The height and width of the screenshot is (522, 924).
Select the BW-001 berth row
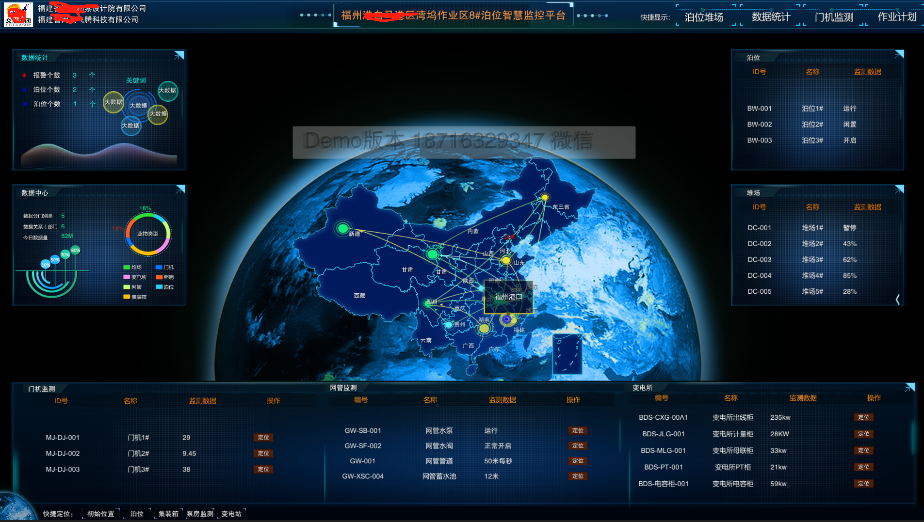[817, 109]
